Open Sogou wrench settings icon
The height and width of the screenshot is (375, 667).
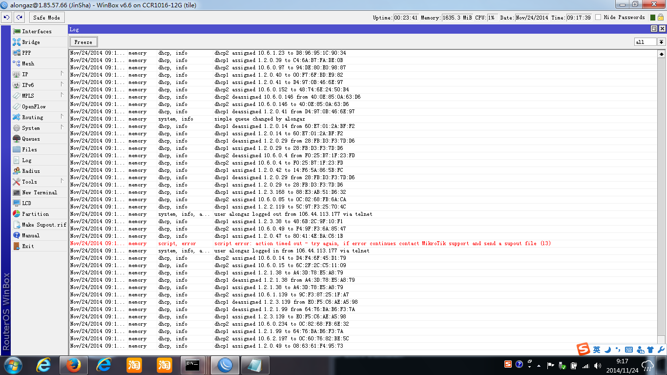click(x=661, y=350)
